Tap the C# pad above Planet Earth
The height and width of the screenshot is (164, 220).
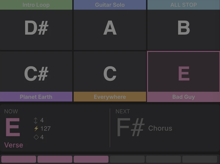(36, 73)
